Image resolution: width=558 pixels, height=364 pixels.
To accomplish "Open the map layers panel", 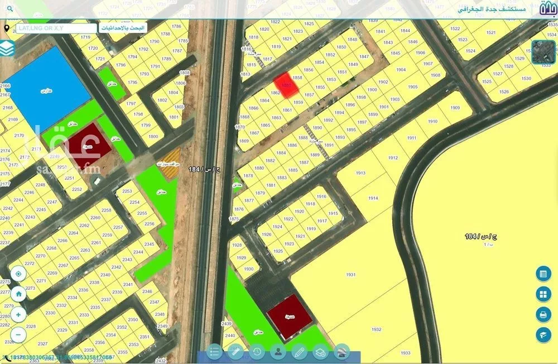I will point(7,49).
